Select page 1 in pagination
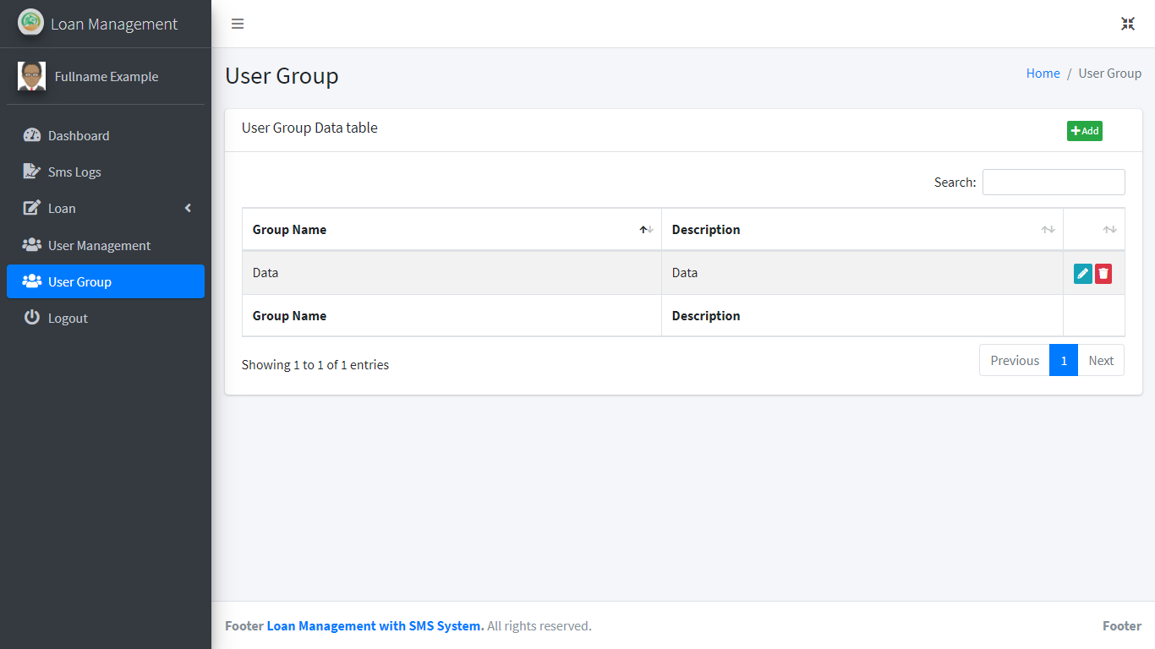Viewport: 1155px width, 649px height. coord(1064,360)
